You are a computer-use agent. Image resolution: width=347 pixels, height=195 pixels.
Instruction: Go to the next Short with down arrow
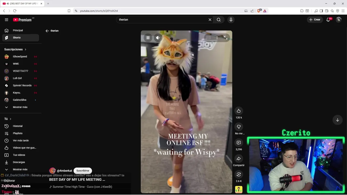pos(338,120)
